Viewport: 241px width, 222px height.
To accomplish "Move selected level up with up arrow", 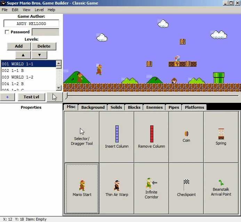I will pos(23,55).
